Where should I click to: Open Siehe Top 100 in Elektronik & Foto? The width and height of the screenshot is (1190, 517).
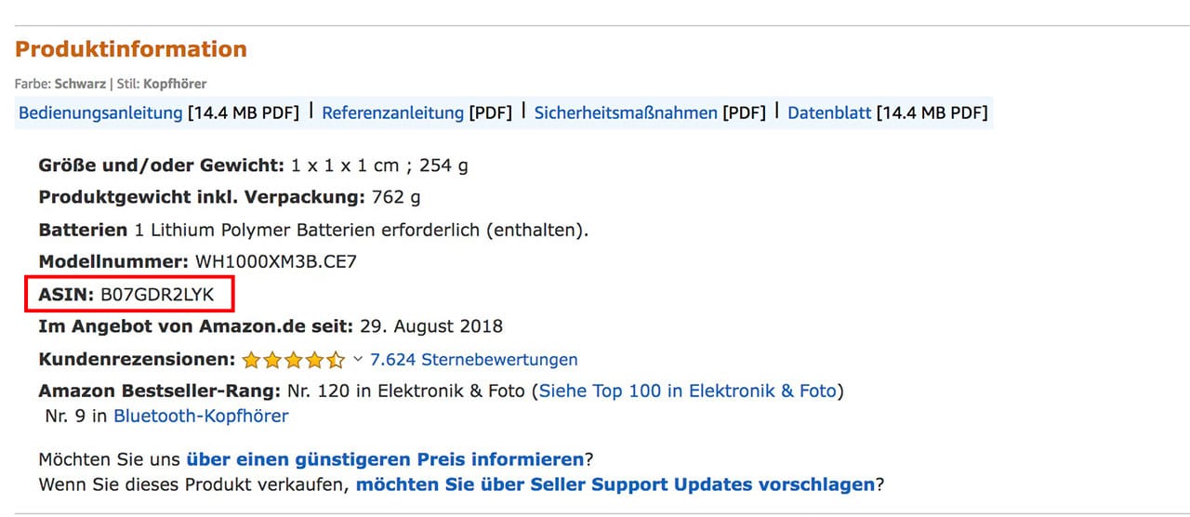688,391
